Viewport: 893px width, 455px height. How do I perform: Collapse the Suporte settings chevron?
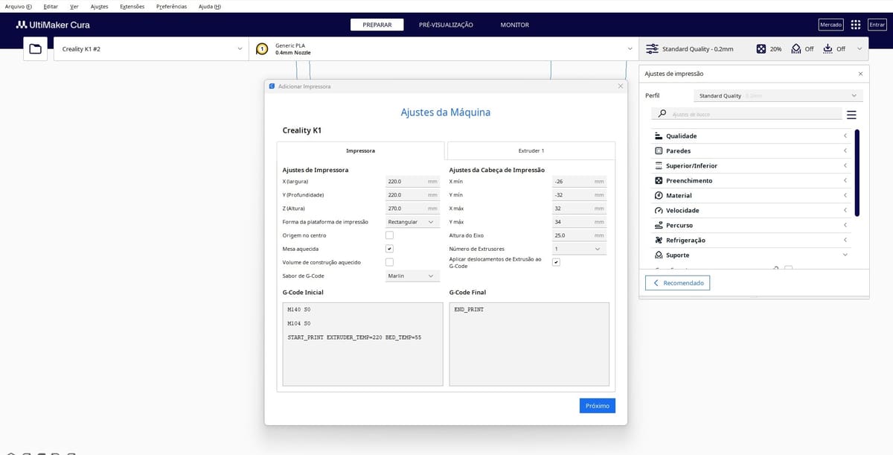845,255
